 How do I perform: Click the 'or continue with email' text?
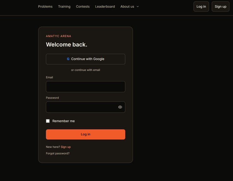point(85,70)
